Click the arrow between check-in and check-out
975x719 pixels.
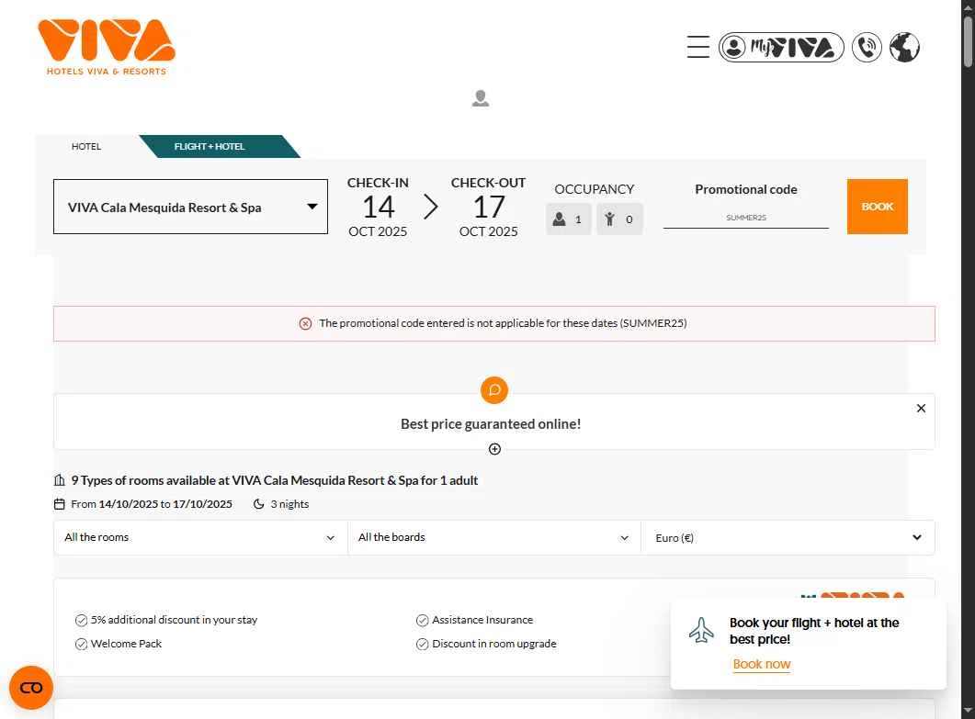(x=430, y=207)
